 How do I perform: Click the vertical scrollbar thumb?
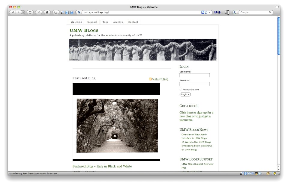tap(279, 36)
